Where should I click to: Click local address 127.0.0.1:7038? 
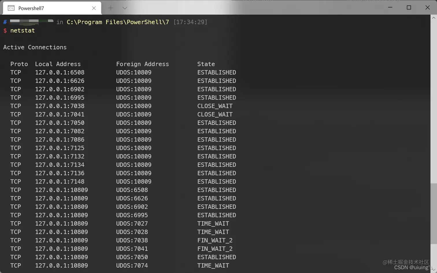(60, 106)
